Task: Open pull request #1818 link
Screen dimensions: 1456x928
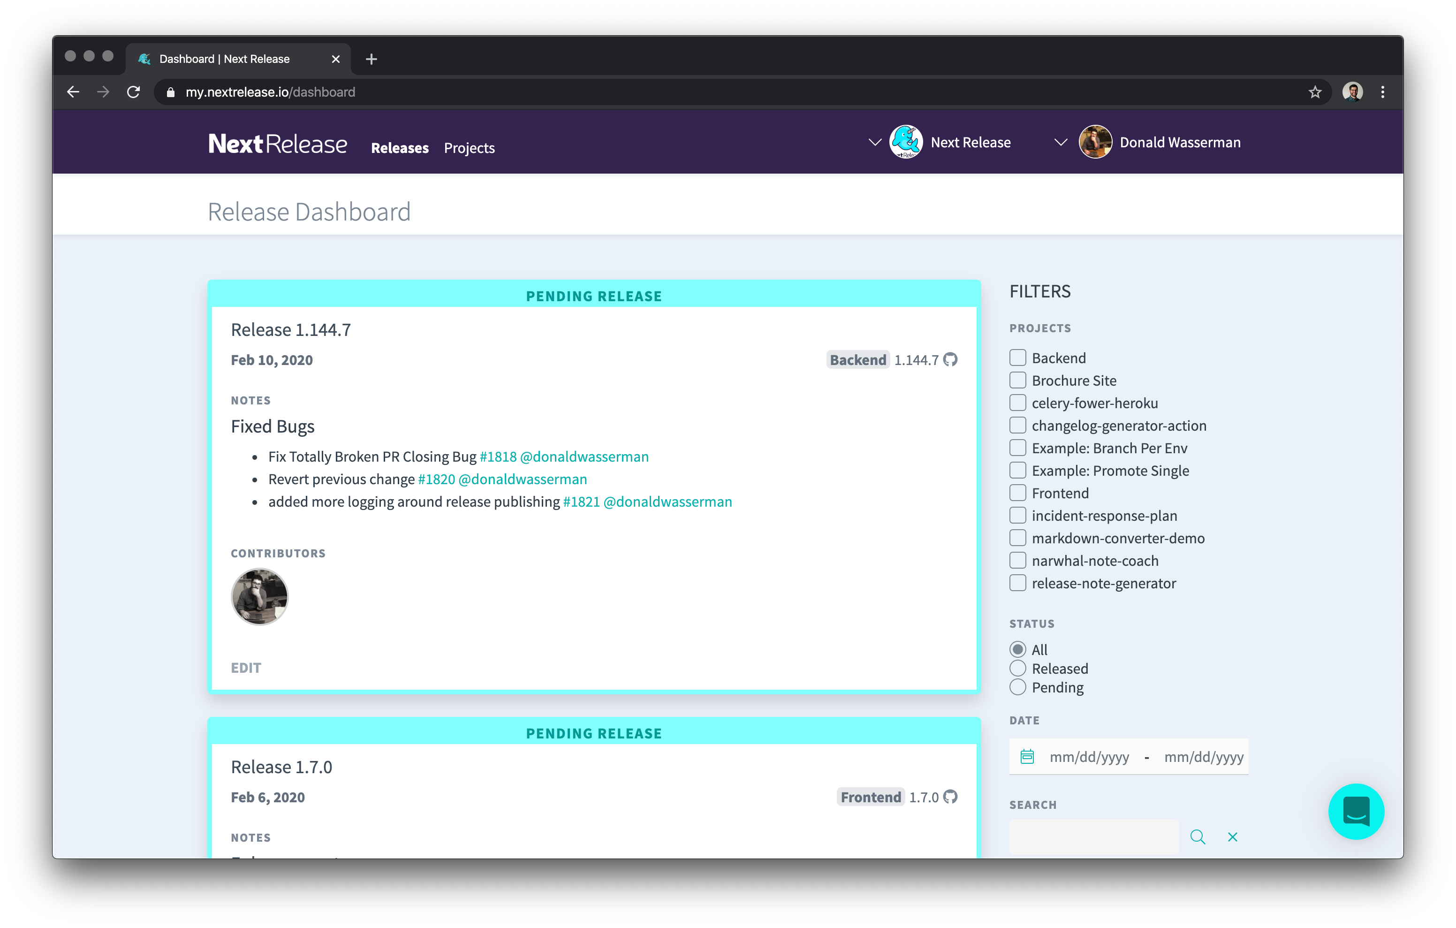Action: tap(498, 457)
